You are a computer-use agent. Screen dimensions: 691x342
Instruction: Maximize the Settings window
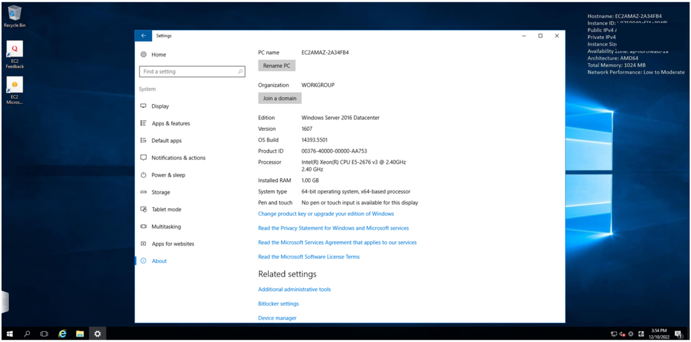point(540,36)
